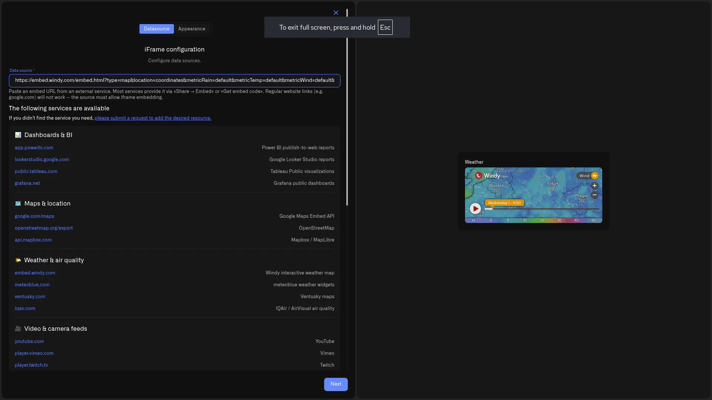Open player.vimeo.com link
Screen dimensions: 712x400
coord(34,353)
